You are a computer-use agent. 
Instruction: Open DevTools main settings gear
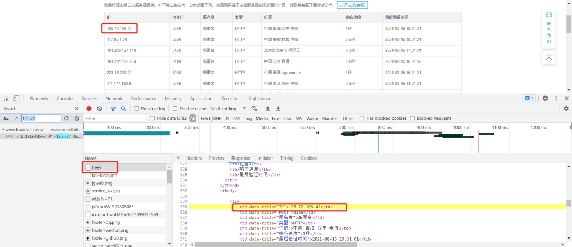tap(545, 99)
